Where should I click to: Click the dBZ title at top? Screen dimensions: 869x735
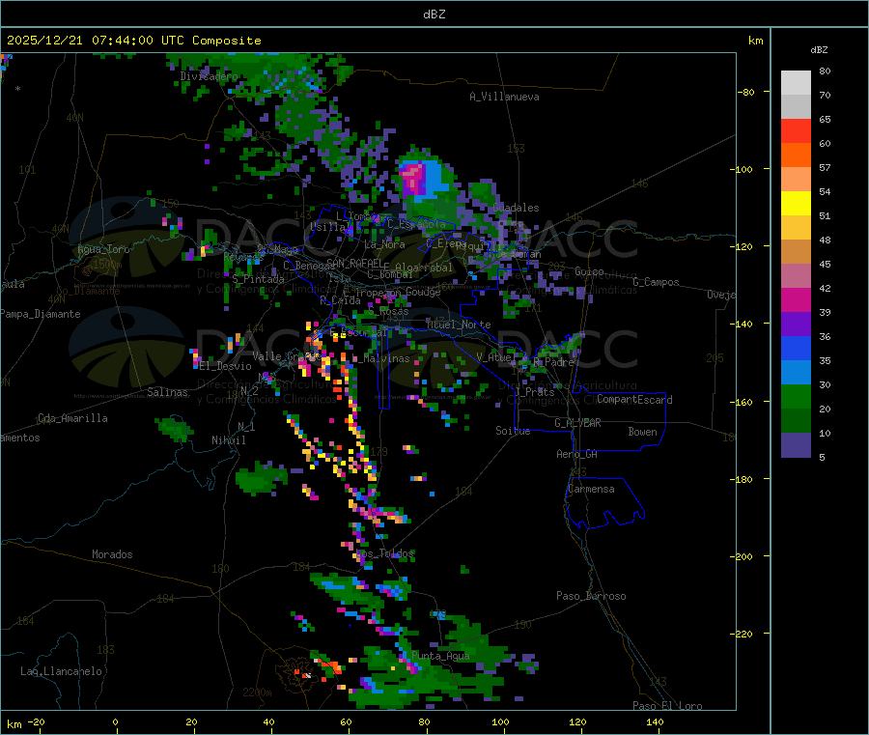434,14
